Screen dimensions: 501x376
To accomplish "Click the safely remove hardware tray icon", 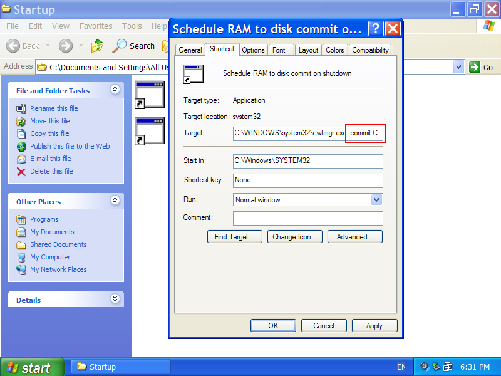I will (436, 367).
